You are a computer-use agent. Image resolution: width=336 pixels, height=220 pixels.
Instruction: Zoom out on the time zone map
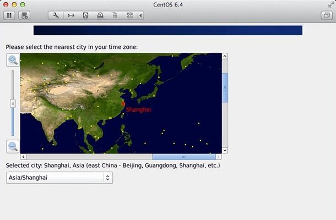tap(13, 147)
